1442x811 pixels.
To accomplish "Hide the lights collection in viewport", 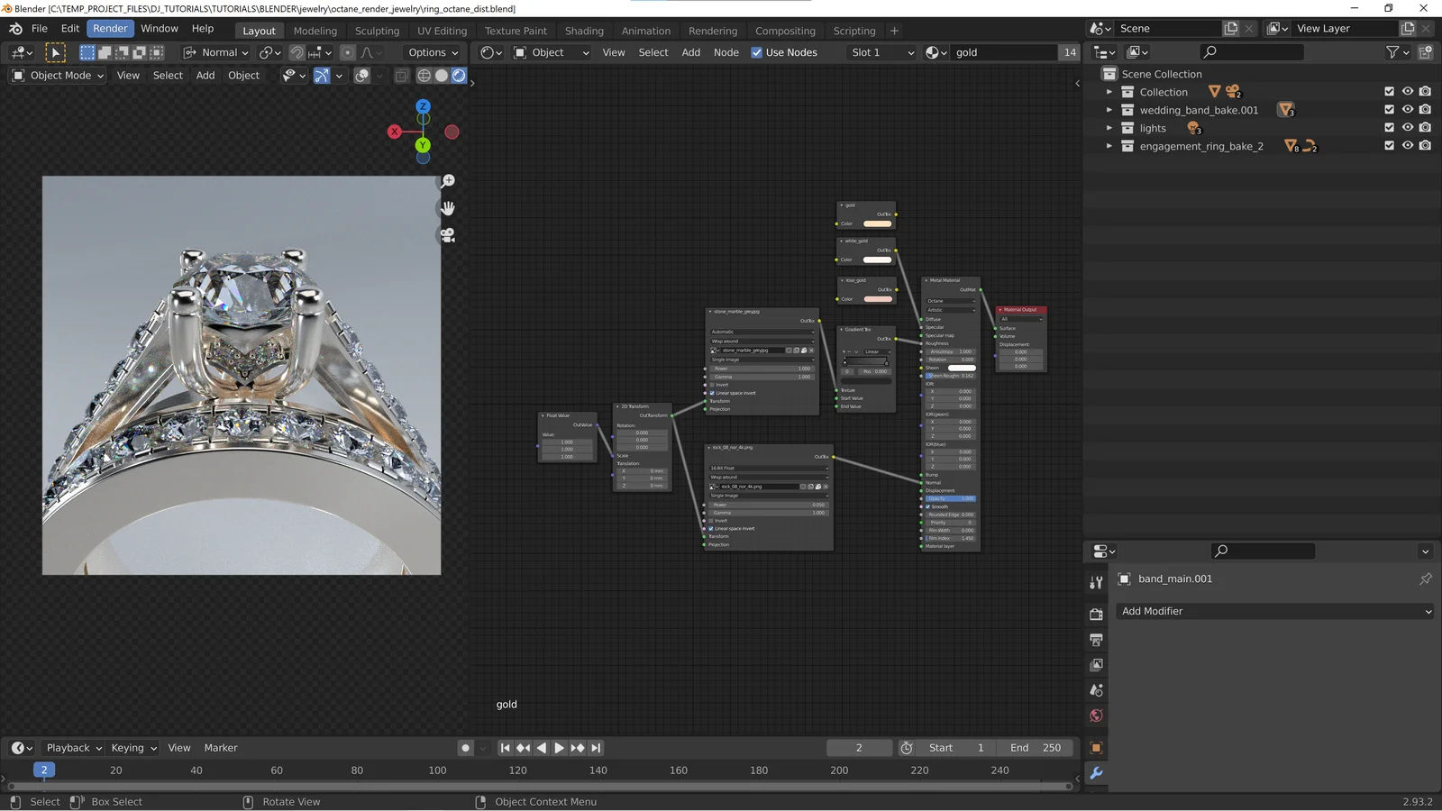I will [x=1407, y=127].
